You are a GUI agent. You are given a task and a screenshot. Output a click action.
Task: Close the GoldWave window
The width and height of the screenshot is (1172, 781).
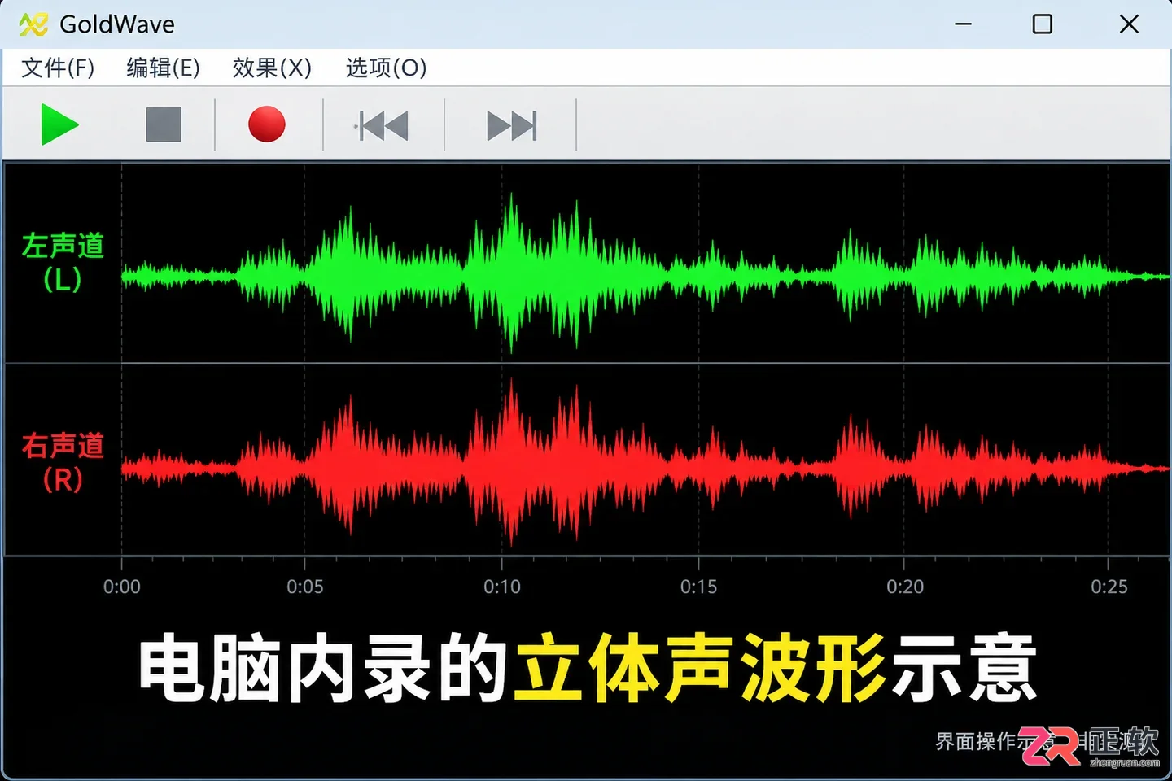[x=1129, y=24]
